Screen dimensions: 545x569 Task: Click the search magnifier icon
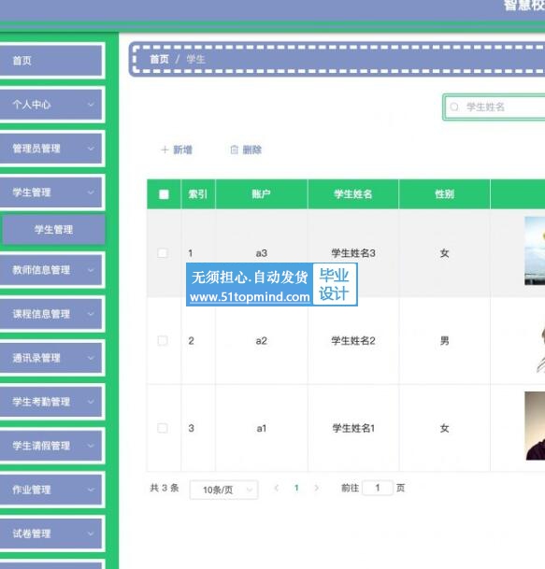pyautogui.click(x=454, y=107)
